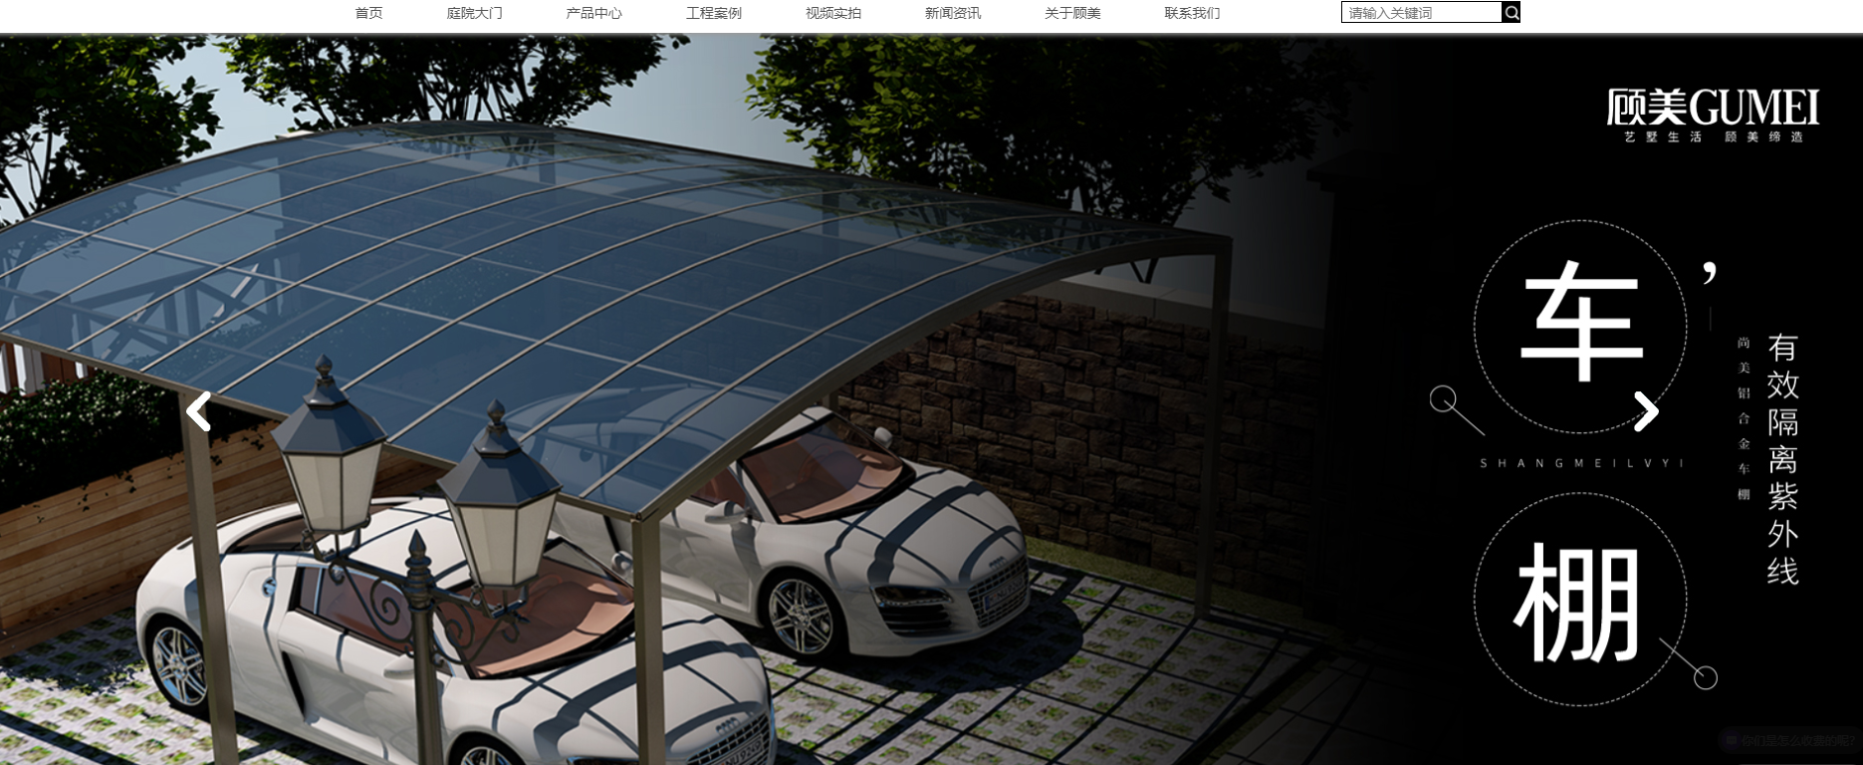Click the 你们是怎么收费的呢 chat prompt

pyautogui.click(x=1797, y=741)
